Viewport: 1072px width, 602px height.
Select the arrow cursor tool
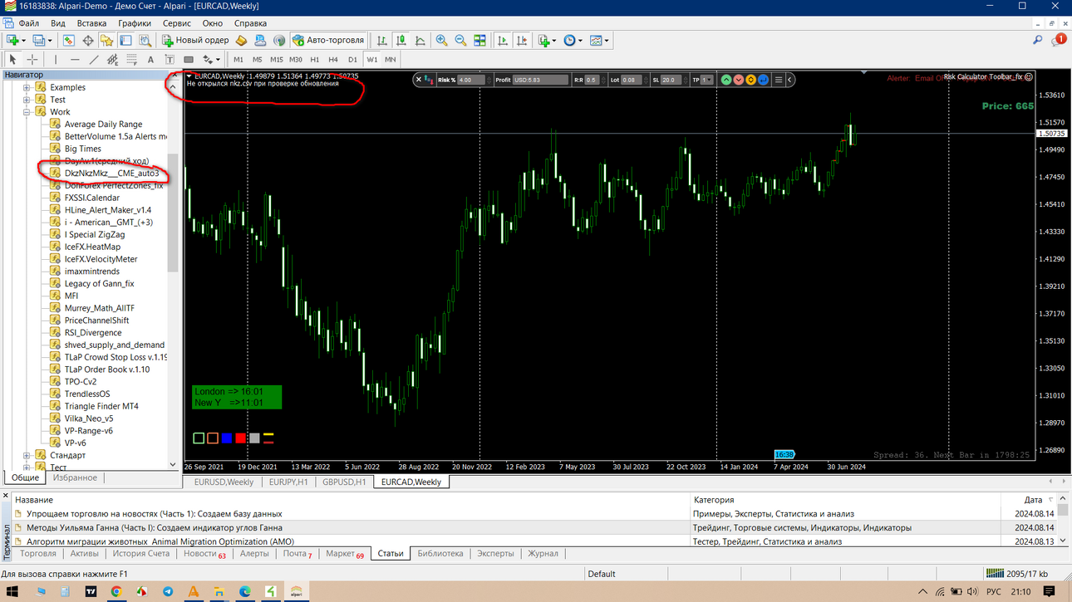coord(12,60)
